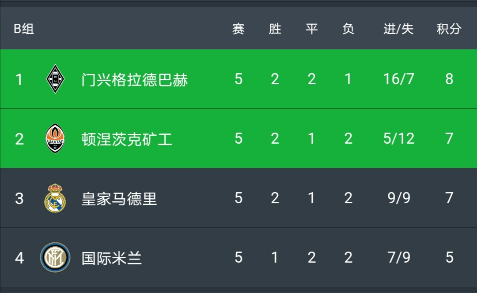Click the points value 8 for first place
This screenshot has height=293, width=477.
(x=449, y=79)
